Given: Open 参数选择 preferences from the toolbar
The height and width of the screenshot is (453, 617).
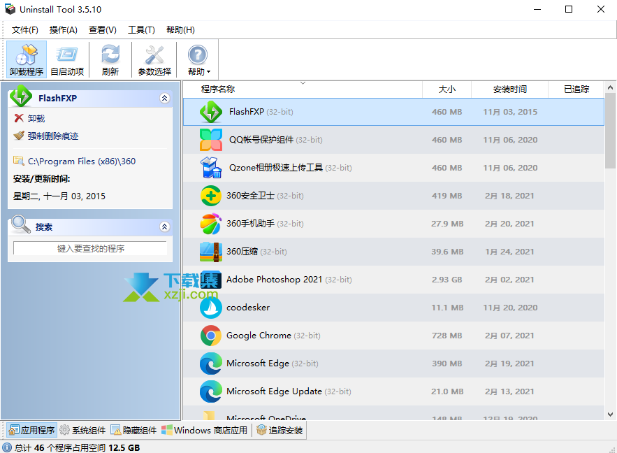Looking at the screenshot, I should click(154, 59).
